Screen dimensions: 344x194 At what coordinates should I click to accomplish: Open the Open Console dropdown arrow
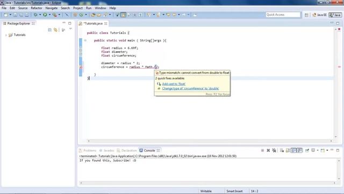(327, 150)
